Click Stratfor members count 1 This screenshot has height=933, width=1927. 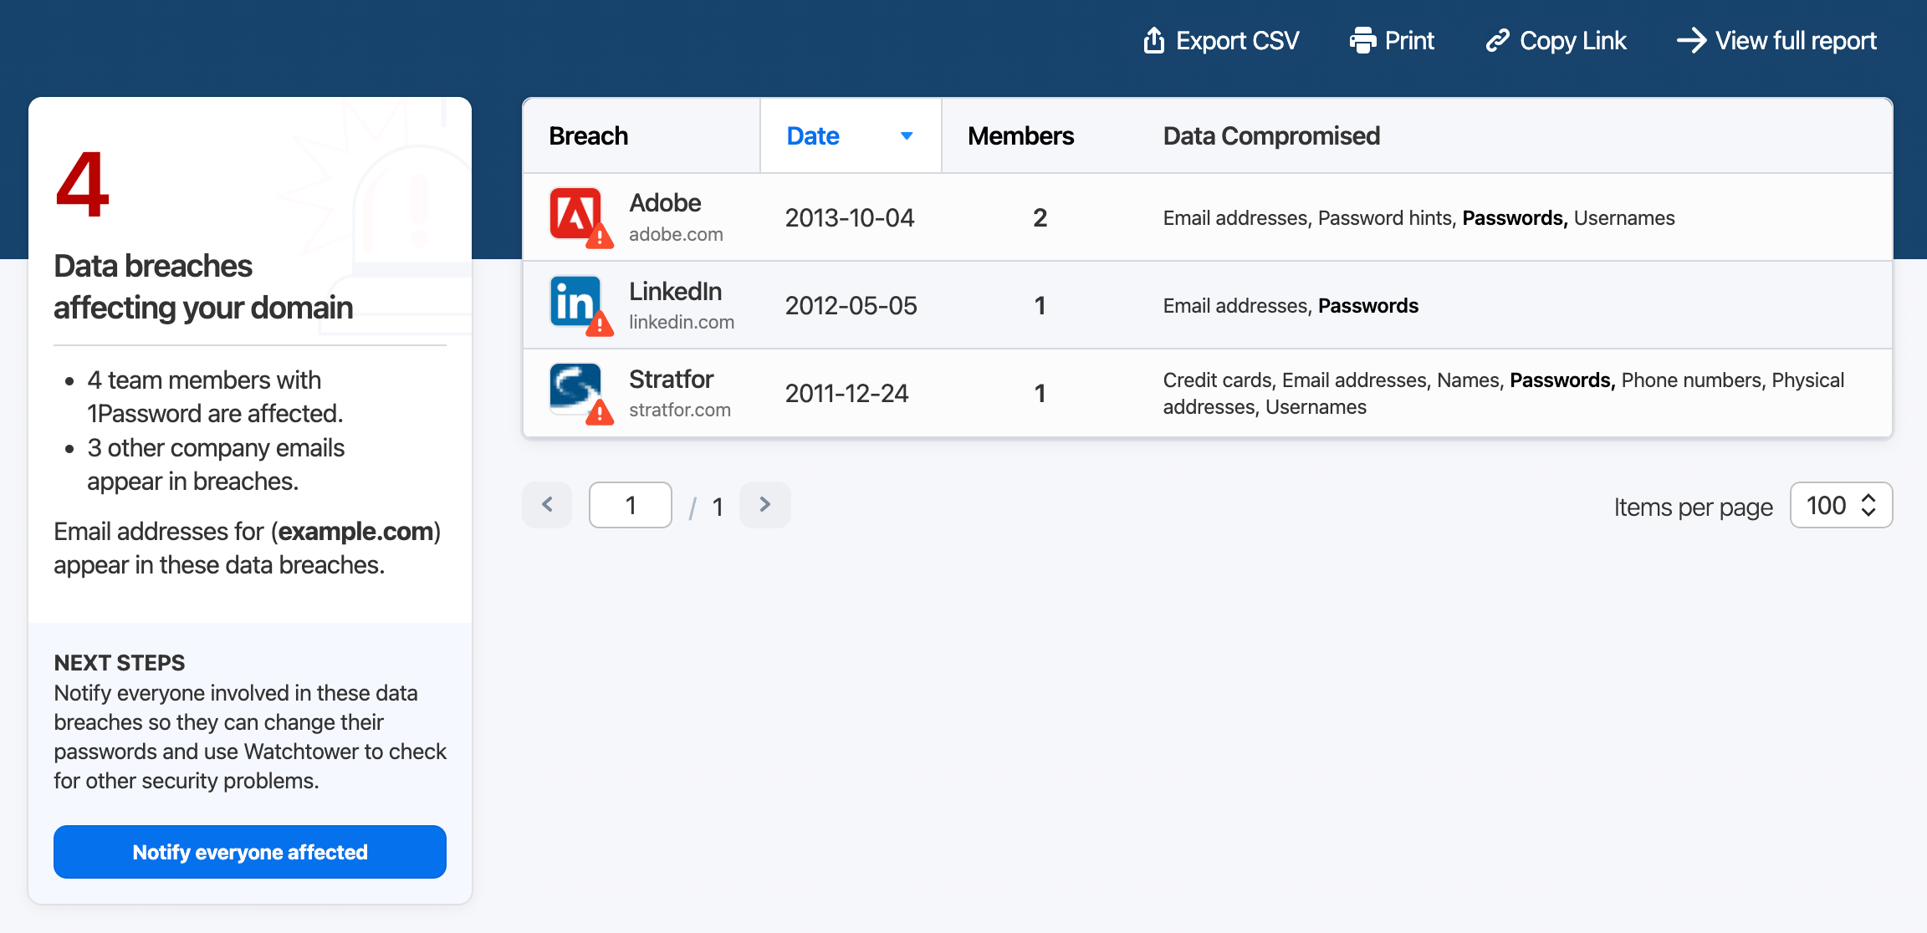(x=1040, y=393)
